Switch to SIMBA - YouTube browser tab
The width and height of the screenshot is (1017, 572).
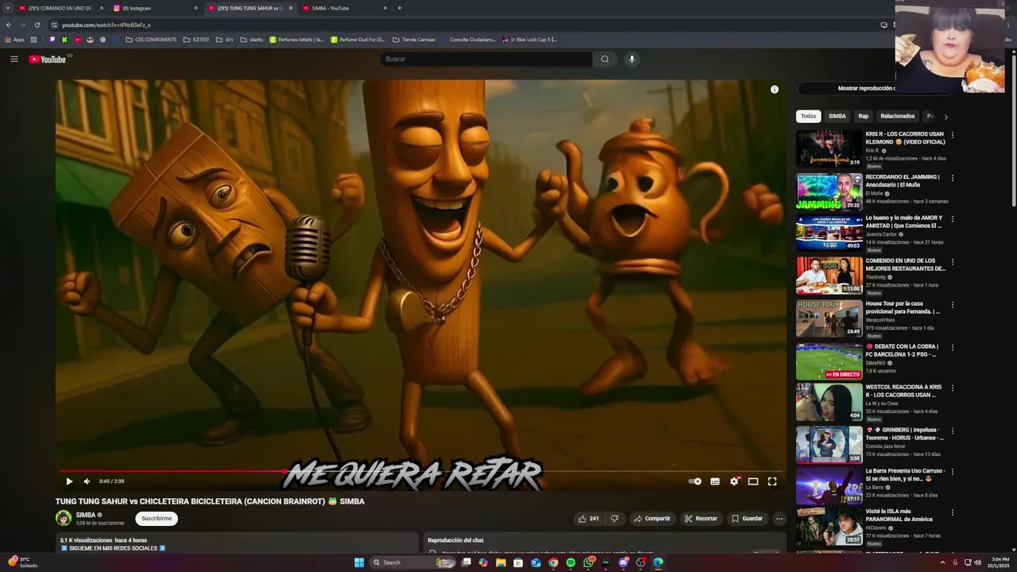344,8
